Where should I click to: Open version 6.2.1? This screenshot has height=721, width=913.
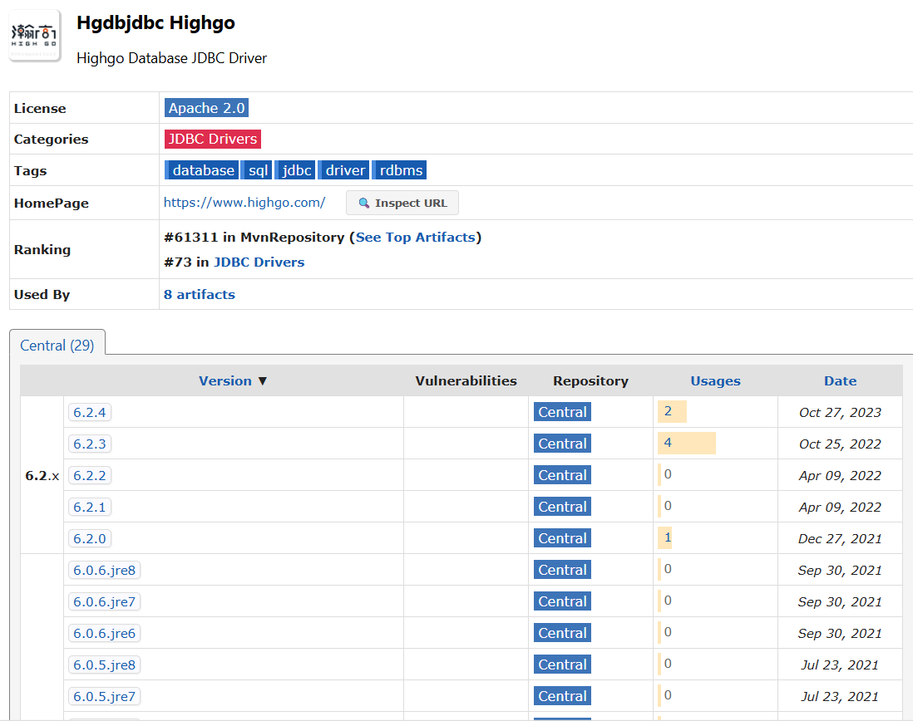click(90, 507)
